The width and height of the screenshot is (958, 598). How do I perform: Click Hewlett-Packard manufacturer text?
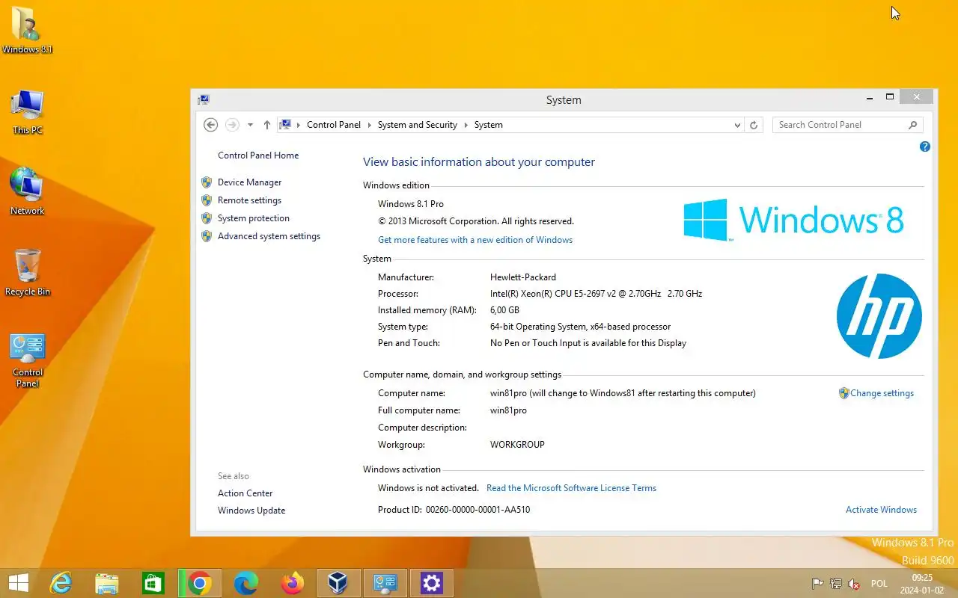(x=523, y=277)
